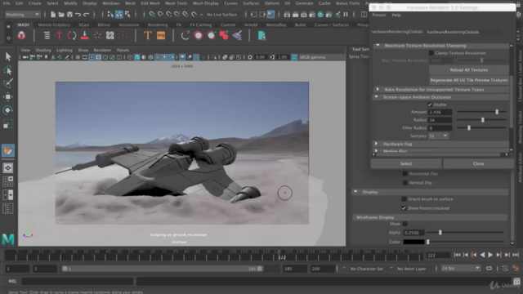This screenshot has width=523, height=294.
Task: Activate the Rotate tool in toolbox
Action: 8,110
